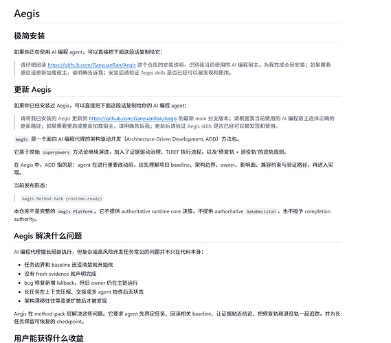This screenshot has width=391, height=343.
Task: Open the GitHub link in the update Aegis quote
Action: pos(133,119)
